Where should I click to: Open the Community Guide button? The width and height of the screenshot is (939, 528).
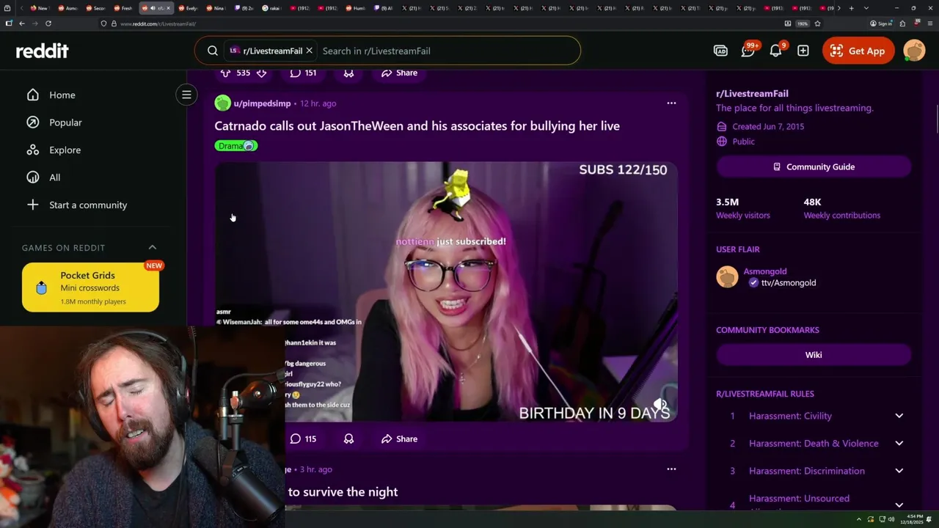point(814,166)
